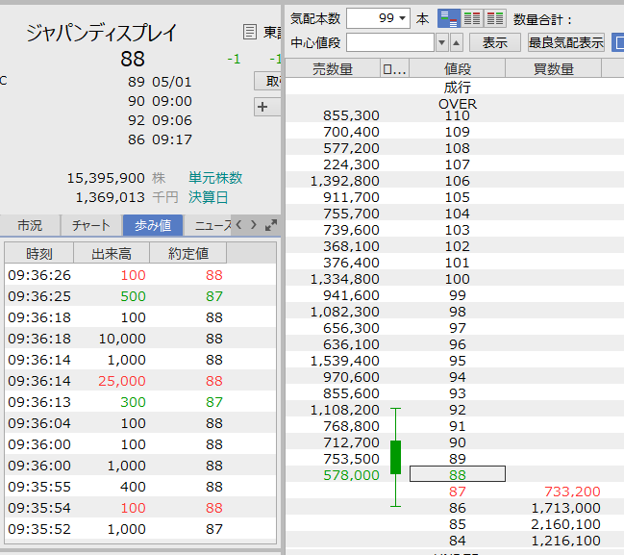Select the 09:36:25 tick row
Image resolution: width=624 pixels, height=555 pixels.
coord(140,296)
